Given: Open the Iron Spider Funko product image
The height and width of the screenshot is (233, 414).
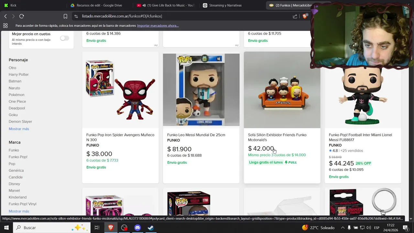Looking at the screenshot, I should pos(120,90).
